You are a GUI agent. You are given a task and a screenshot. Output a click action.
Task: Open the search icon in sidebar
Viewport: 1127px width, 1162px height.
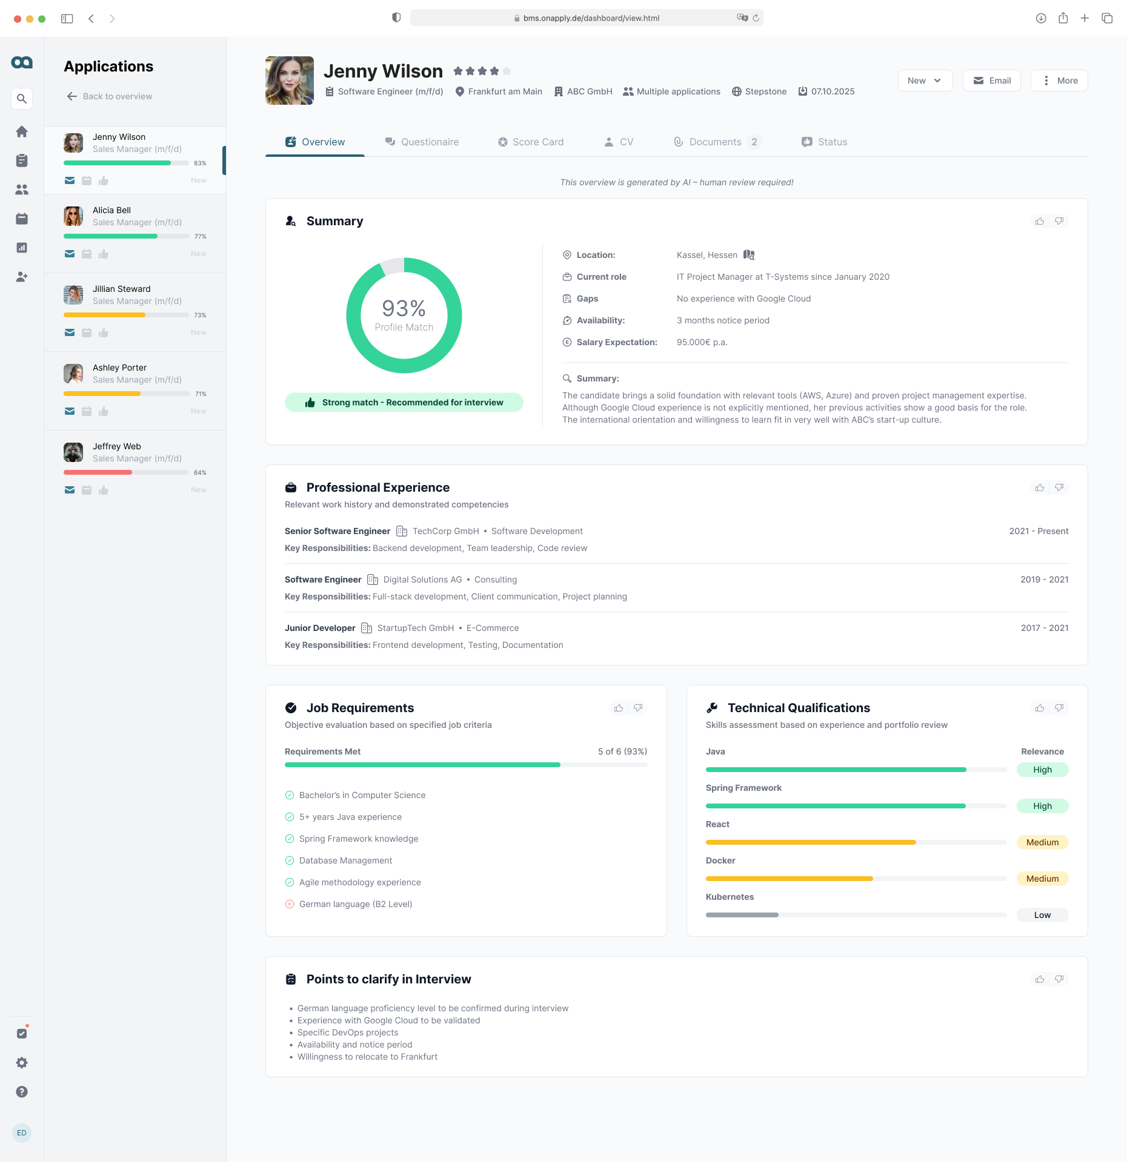(x=22, y=99)
